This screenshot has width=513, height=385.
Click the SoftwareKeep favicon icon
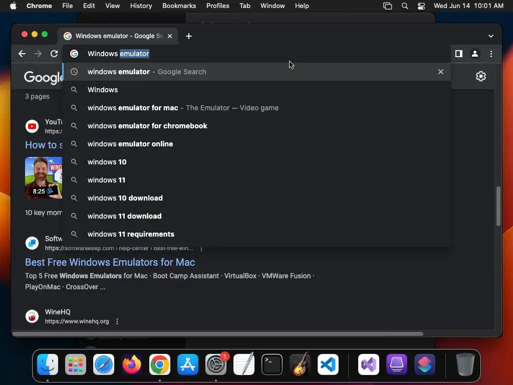[32, 243]
